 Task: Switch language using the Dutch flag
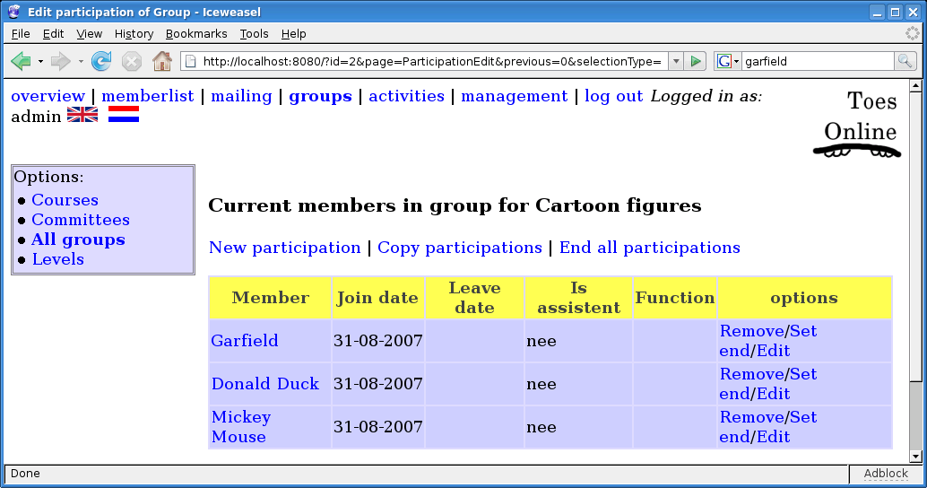pyautogui.click(x=124, y=114)
